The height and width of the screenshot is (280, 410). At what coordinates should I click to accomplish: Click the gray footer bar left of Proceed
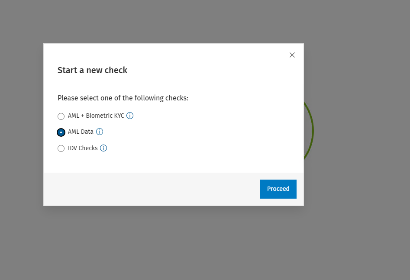click(152, 189)
